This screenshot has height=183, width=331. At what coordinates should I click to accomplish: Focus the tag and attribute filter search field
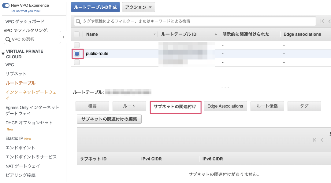point(196,21)
